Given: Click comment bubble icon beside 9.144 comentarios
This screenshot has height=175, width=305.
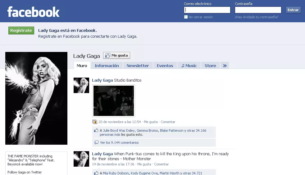Looking at the screenshot, I should (96, 143).
